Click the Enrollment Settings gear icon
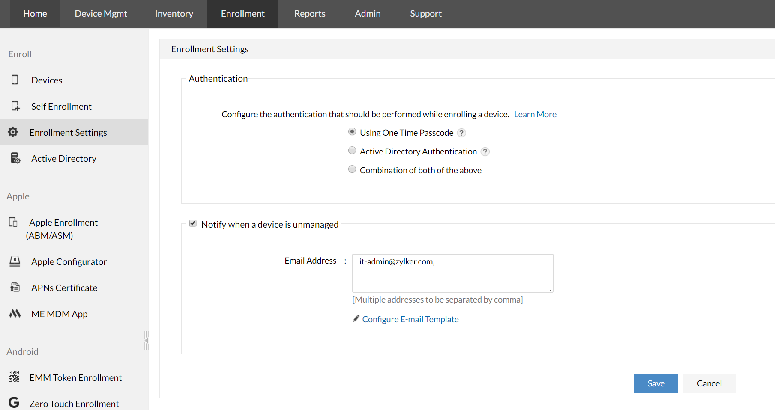Screen dimensions: 775x410 [x=13, y=132]
